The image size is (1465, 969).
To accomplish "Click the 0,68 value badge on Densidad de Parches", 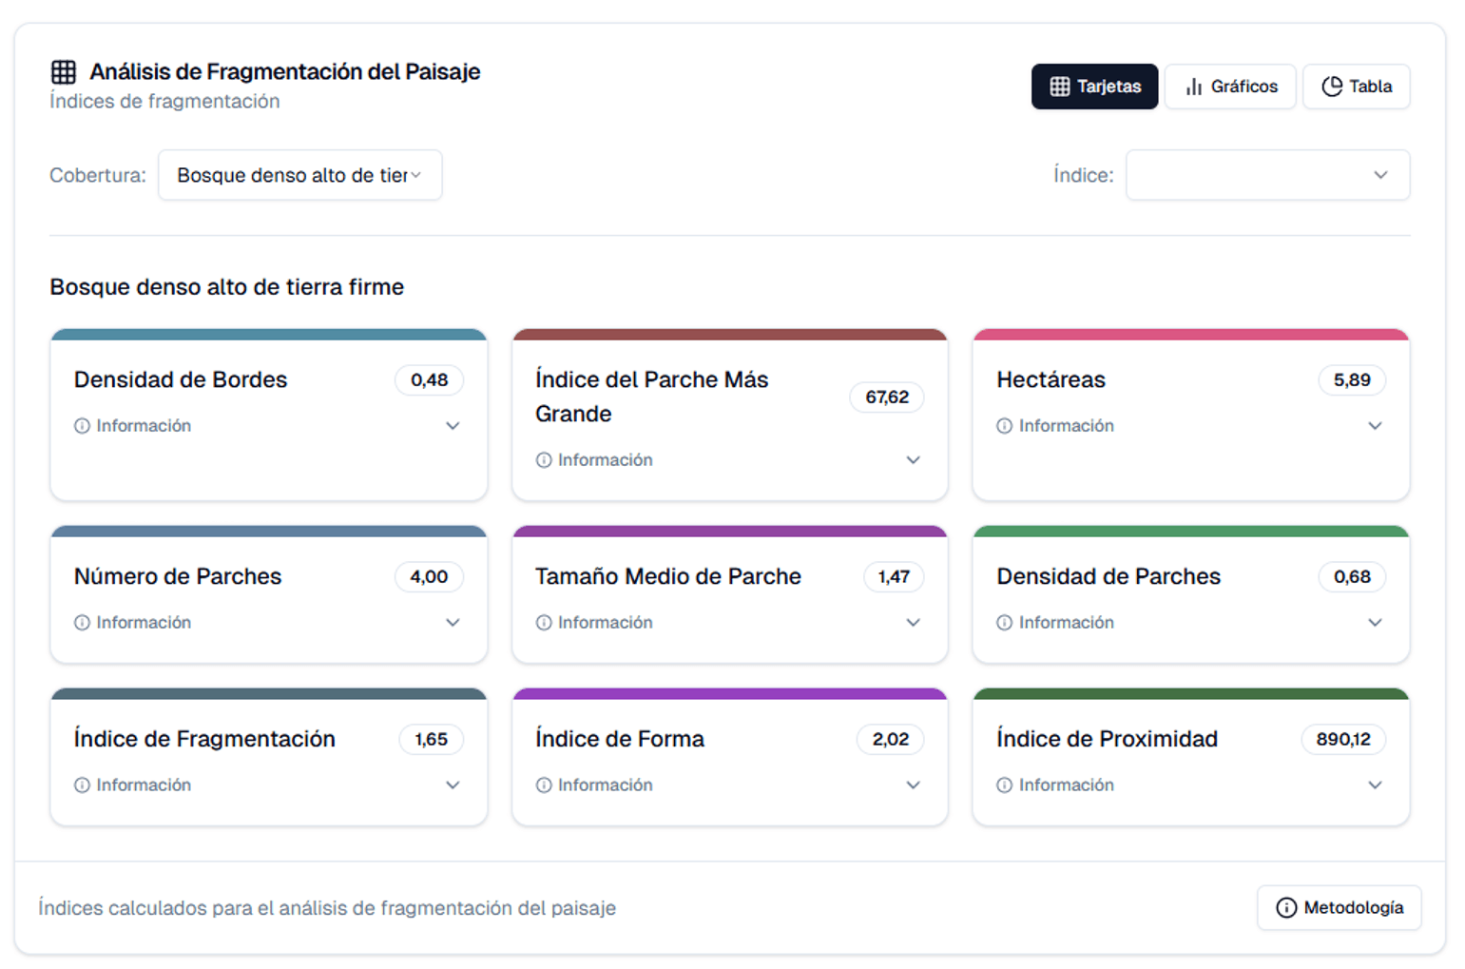I will tap(1352, 577).
